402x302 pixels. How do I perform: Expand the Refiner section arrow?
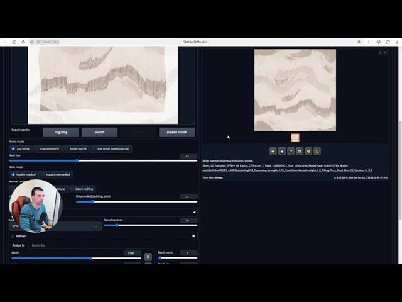point(193,236)
